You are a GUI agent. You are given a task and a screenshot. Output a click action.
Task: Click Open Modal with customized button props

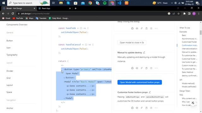pyautogui.click(x=140, y=82)
